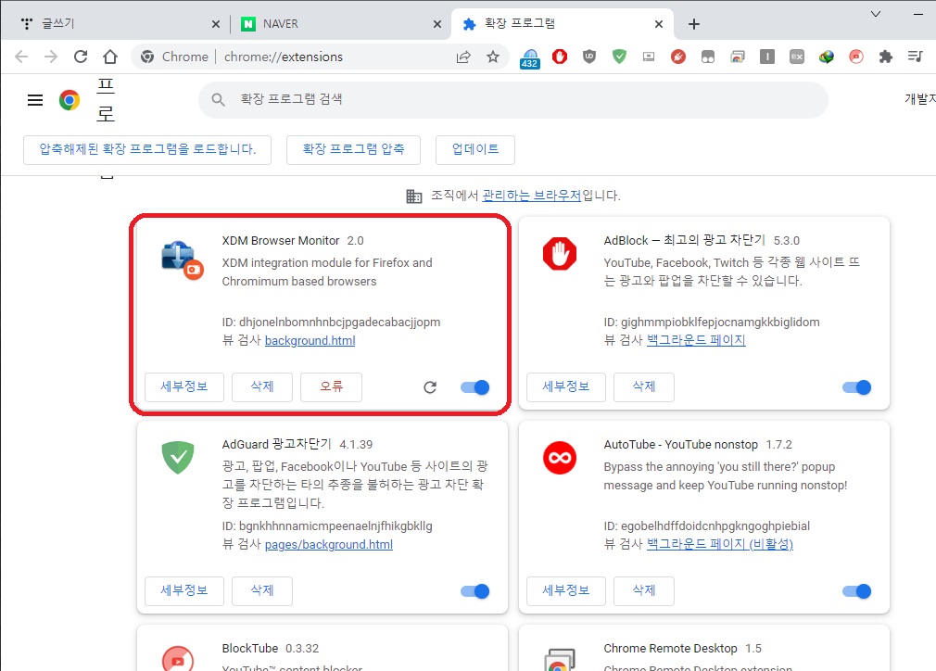Click the BlockTube 0.3.32 title
Screen dimensions: 936x671
point(271,649)
